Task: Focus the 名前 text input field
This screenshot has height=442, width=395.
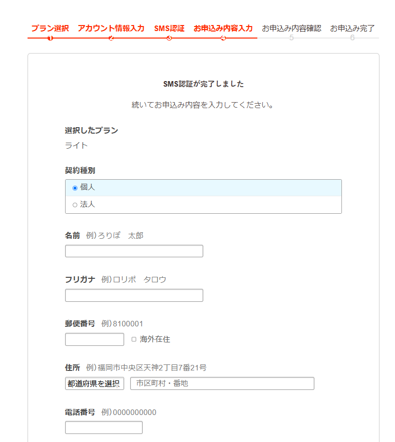Action: coord(134,251)
